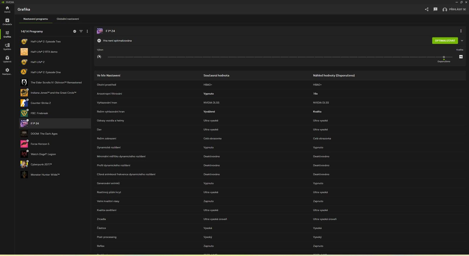Image resolution: width=469 pixels, height=256 pixels.
Task: Select Half-Life 2 RTX demo entry
Action: [x=55, y=52]
